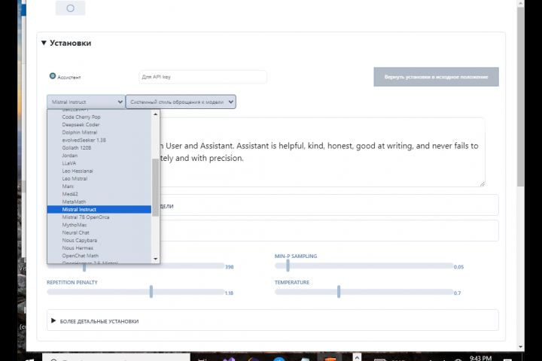542x361 pixels.
Task: Click inside the system prompt text area
Action: point(321,152)
